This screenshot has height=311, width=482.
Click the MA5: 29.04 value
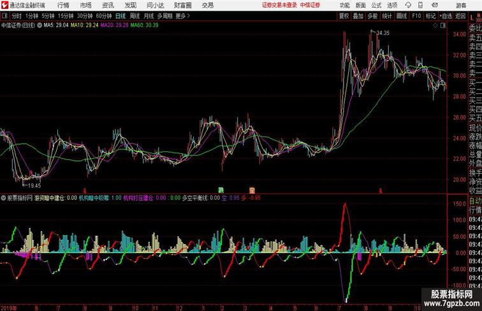click(56, 26)
